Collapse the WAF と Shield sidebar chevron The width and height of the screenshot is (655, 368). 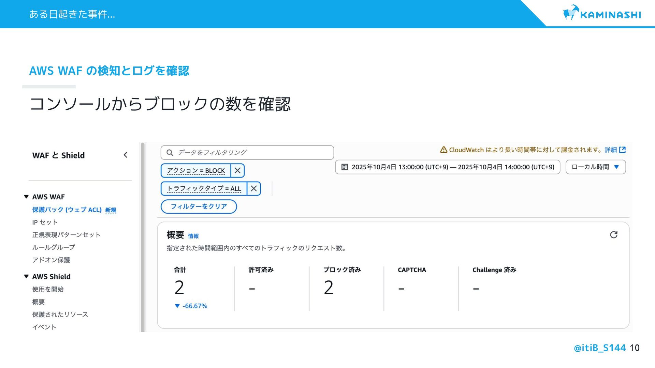(x=126, y=155)
